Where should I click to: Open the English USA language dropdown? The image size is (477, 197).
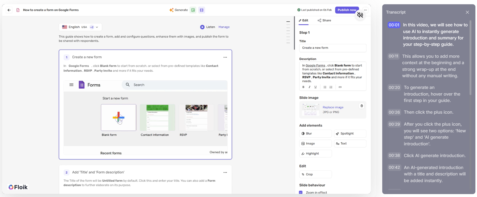click(80, 27)
